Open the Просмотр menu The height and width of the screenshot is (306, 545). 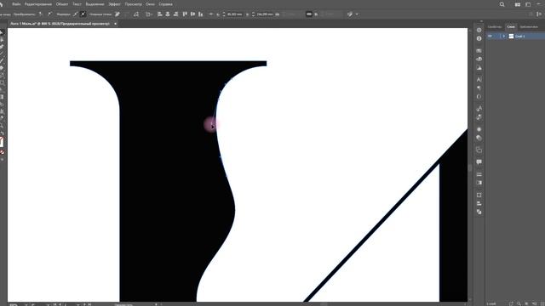(133, 4)
